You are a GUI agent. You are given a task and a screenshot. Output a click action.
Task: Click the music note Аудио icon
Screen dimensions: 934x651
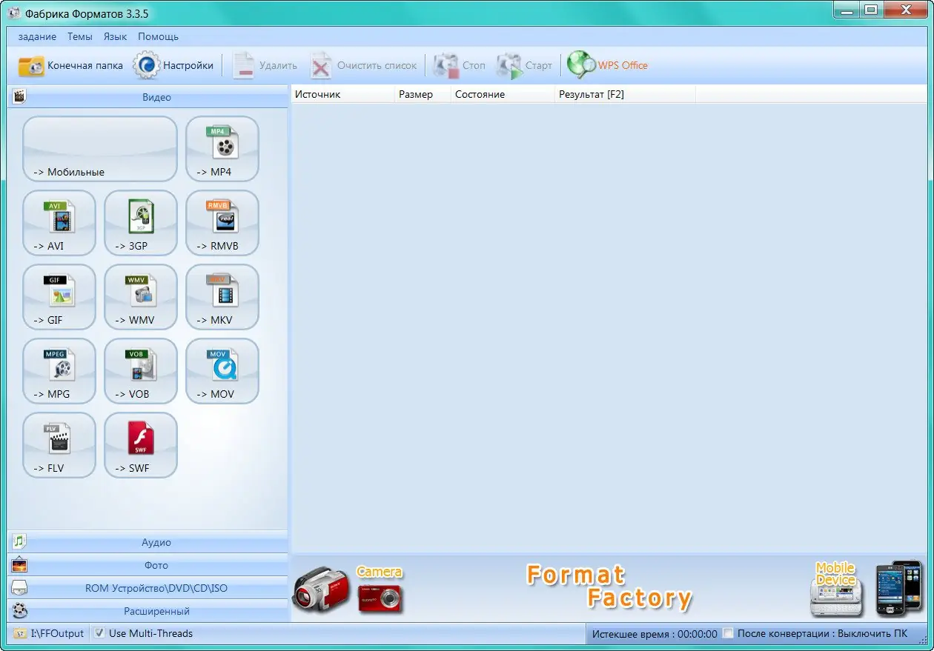pyautogui.click(x=19, y=541)
